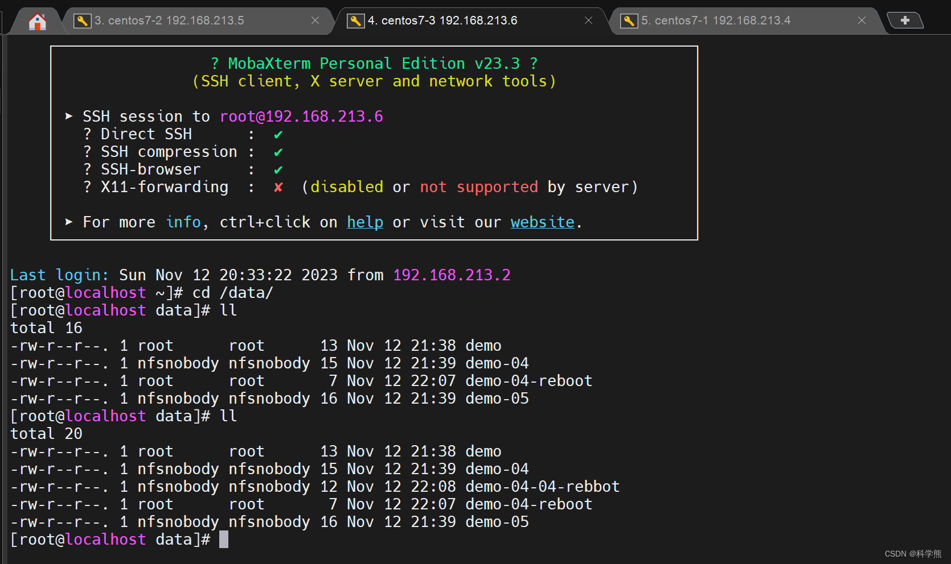Screen dimensions: 951x564
Task: Click the key icon on centos7-2 tab
Action: [x=83, y=21]
